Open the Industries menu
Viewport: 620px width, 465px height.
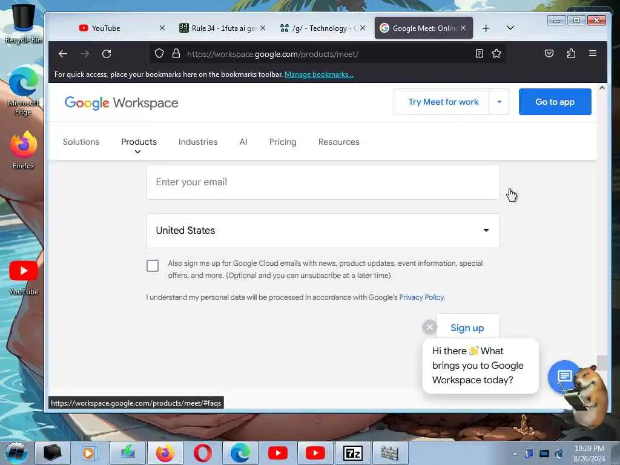(198, 142)
